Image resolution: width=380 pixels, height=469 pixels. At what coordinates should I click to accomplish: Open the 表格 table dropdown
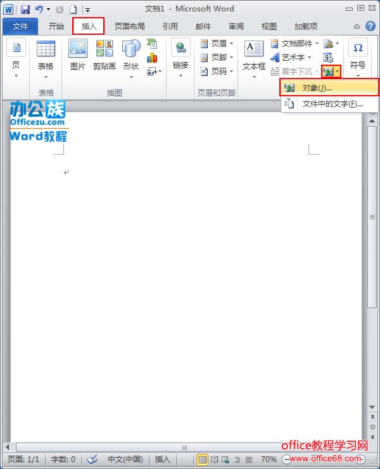[x=46, y=59]
